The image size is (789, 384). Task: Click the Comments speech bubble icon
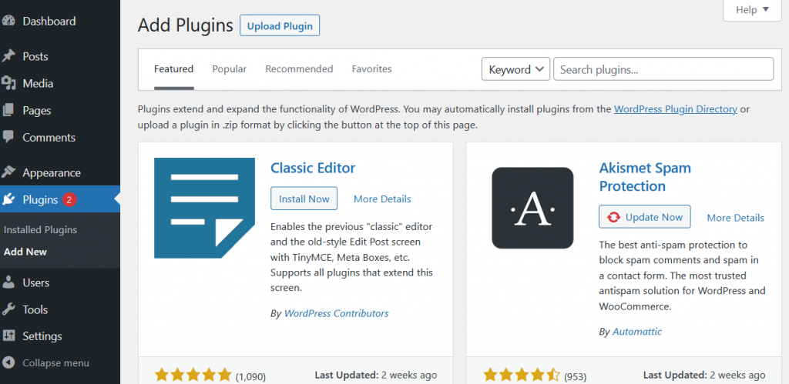pyautogui.click(x=8, y=138)
